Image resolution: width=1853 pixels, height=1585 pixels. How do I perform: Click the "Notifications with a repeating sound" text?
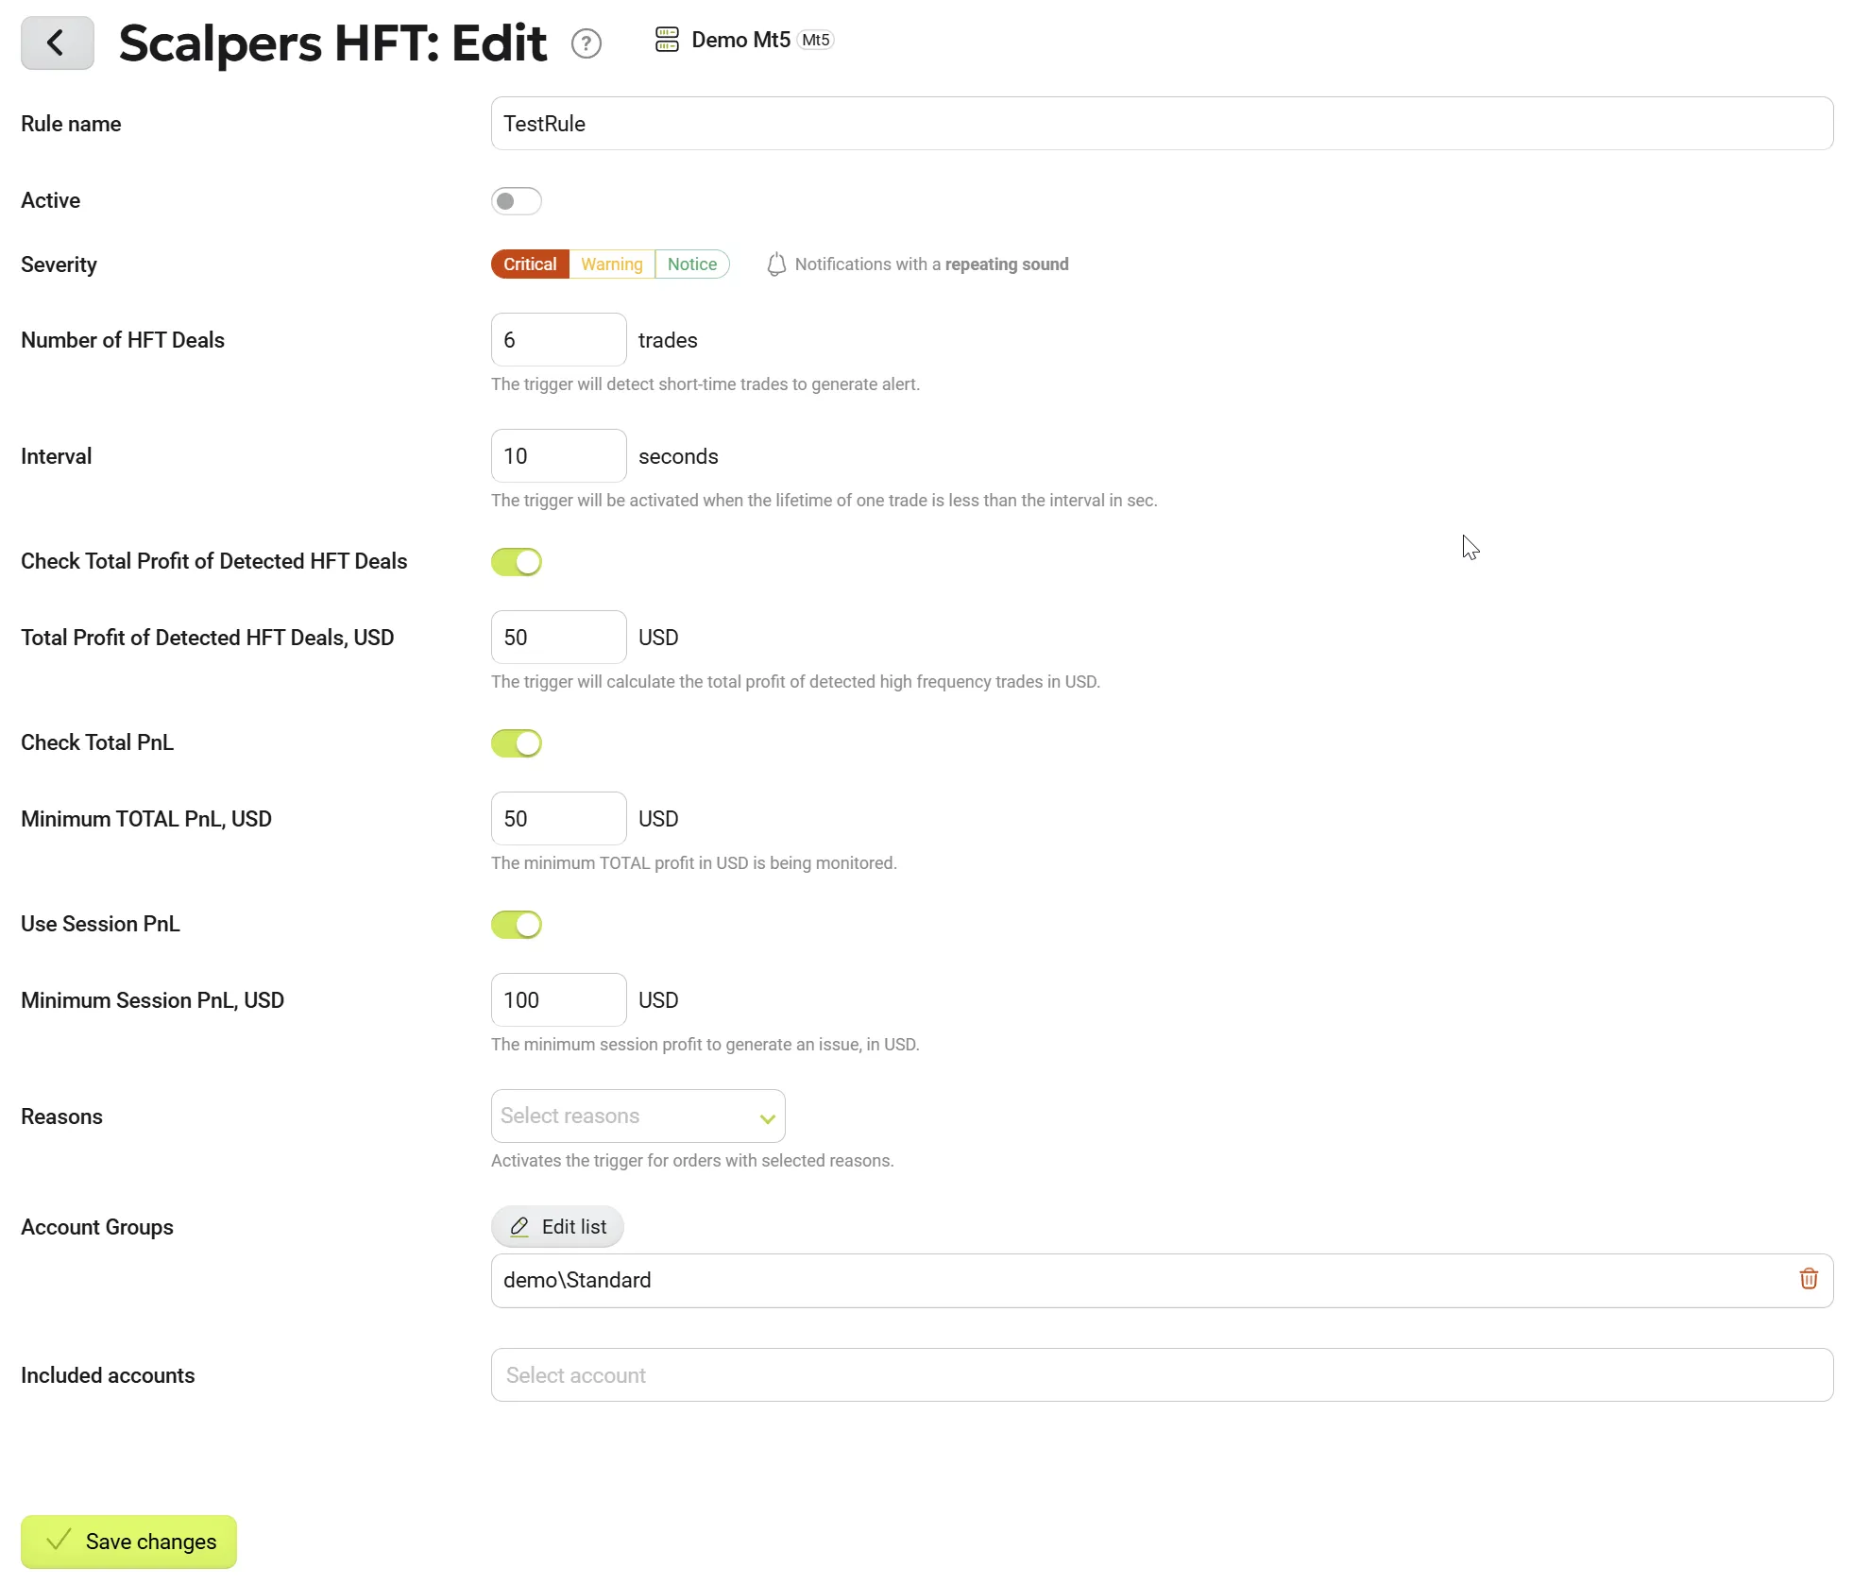[932, 264]
